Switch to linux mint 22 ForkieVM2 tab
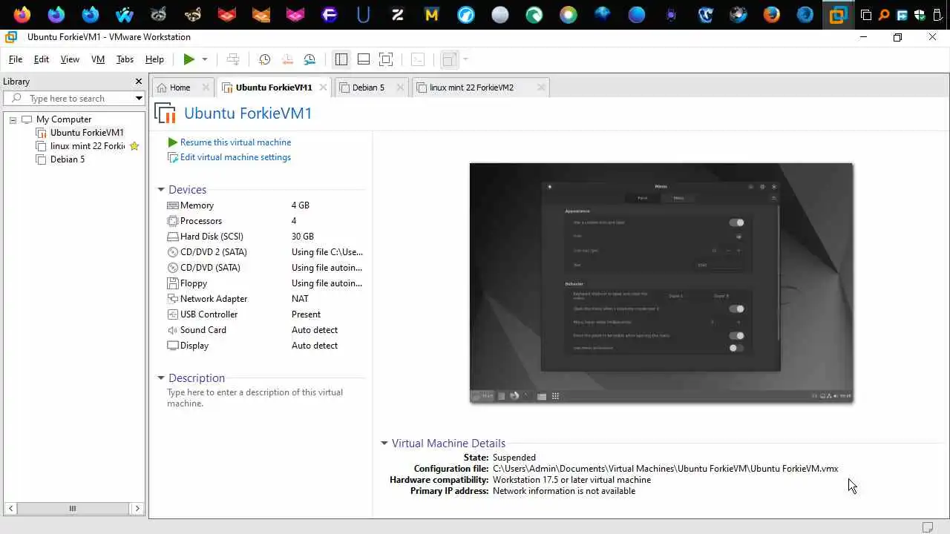 coord(471,88)
